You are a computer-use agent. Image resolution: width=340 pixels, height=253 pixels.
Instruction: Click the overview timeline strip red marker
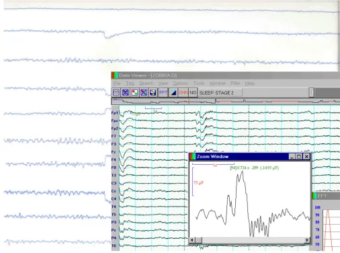tap(189, 102)
